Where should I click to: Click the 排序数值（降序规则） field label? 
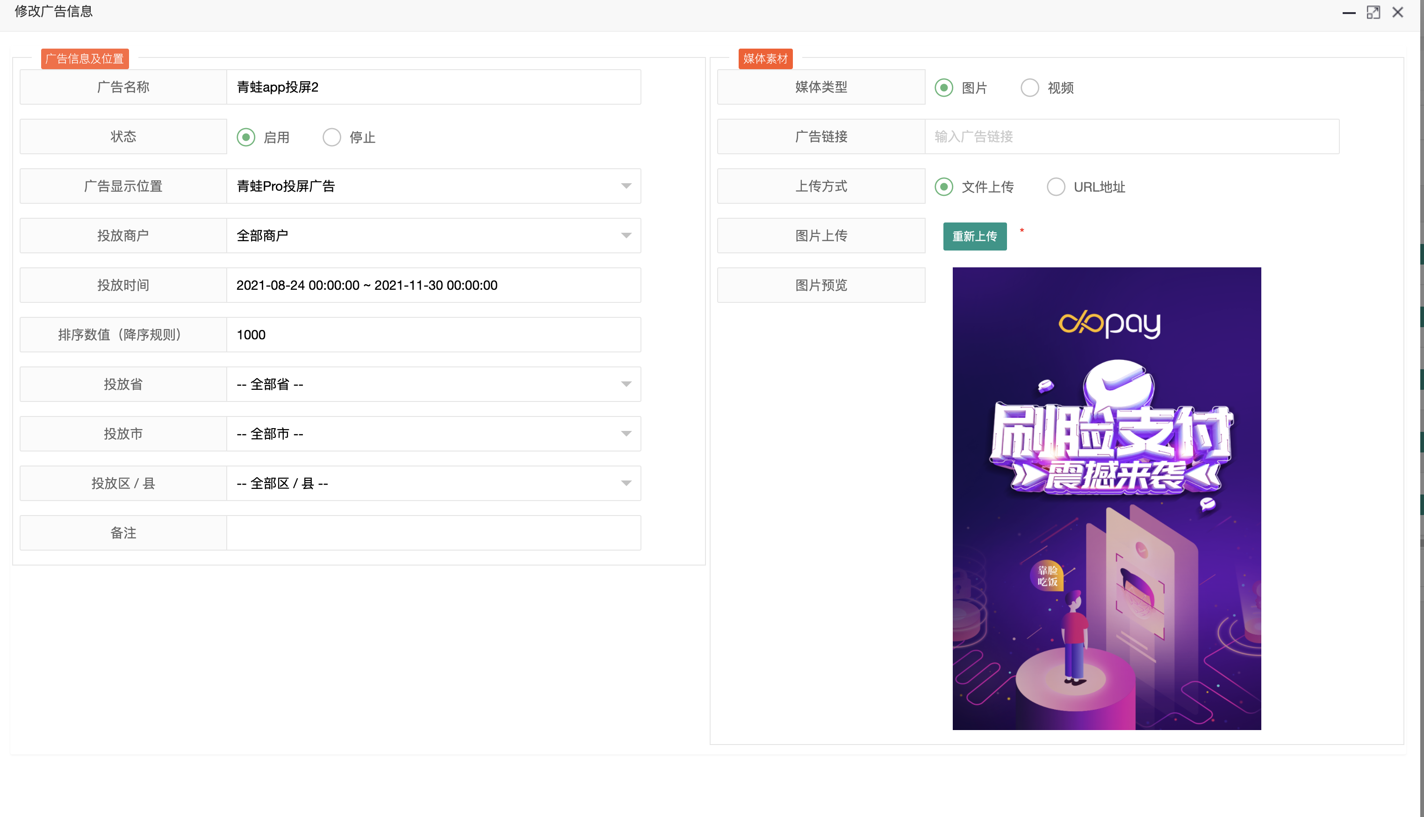(123, 335)
